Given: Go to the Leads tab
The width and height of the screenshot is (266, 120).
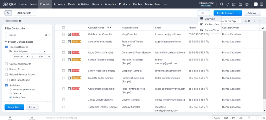Looking at the screenshot, I should [33, 4].
